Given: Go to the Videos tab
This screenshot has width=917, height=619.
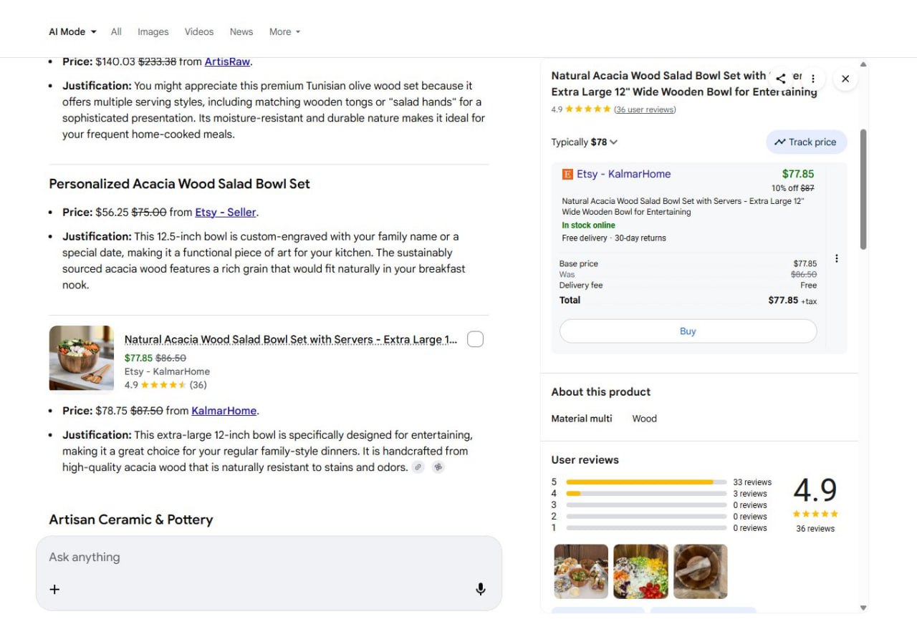Looking at the screenshot, I should pos(198,31).
